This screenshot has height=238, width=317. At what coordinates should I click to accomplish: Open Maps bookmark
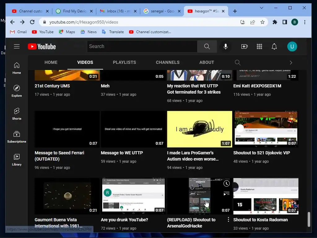[x=67, y=32]
